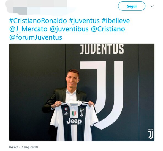Click the Jeep sponsor logo on the jersey
The image size is (163, 151).
[74, 121]
